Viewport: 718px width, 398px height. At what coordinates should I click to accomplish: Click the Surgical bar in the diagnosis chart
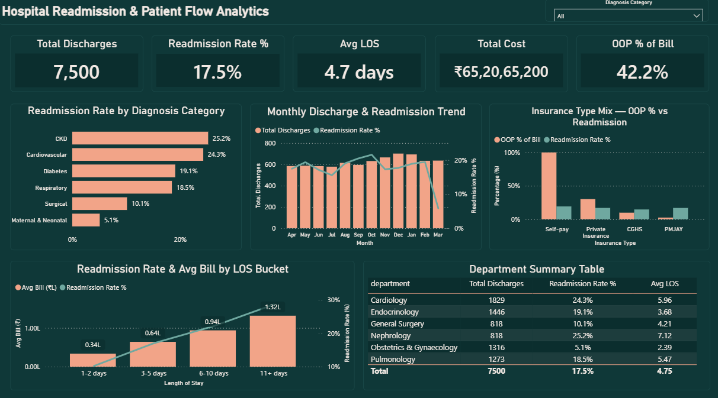100,203
